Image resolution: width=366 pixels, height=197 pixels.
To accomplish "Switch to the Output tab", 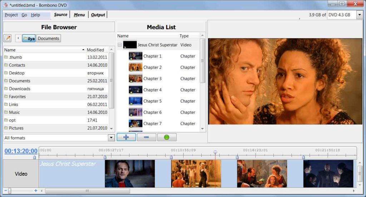I will [x=98, y=15].
